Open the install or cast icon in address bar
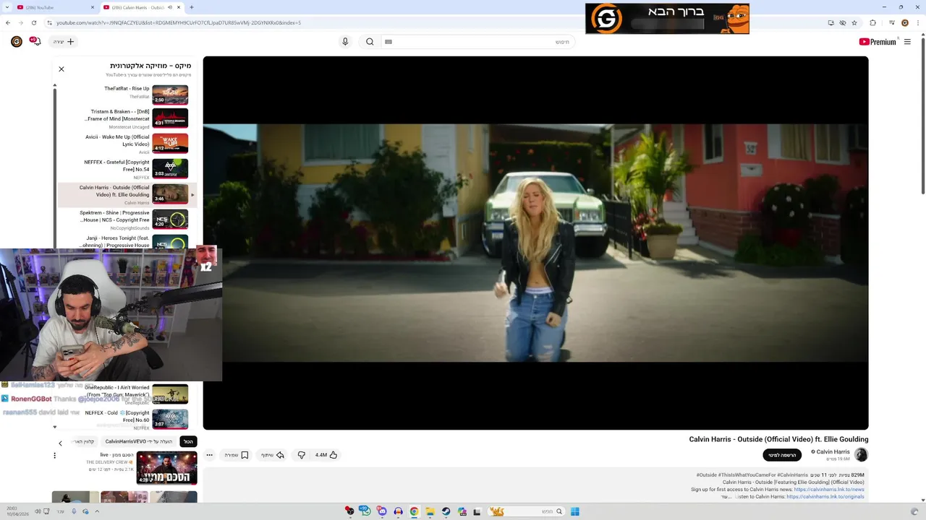926x520 pixels. tap(831, 22)
